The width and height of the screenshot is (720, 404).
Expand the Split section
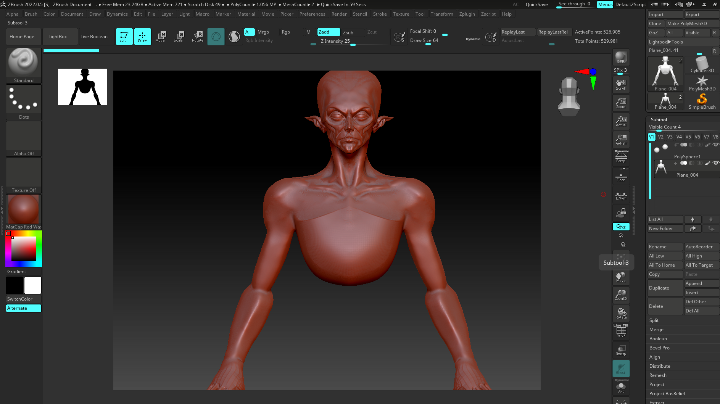654,320
